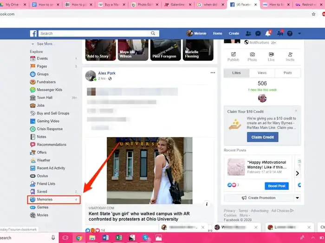
Task: Click the Create Promotion button
Action: pos(259,198)
